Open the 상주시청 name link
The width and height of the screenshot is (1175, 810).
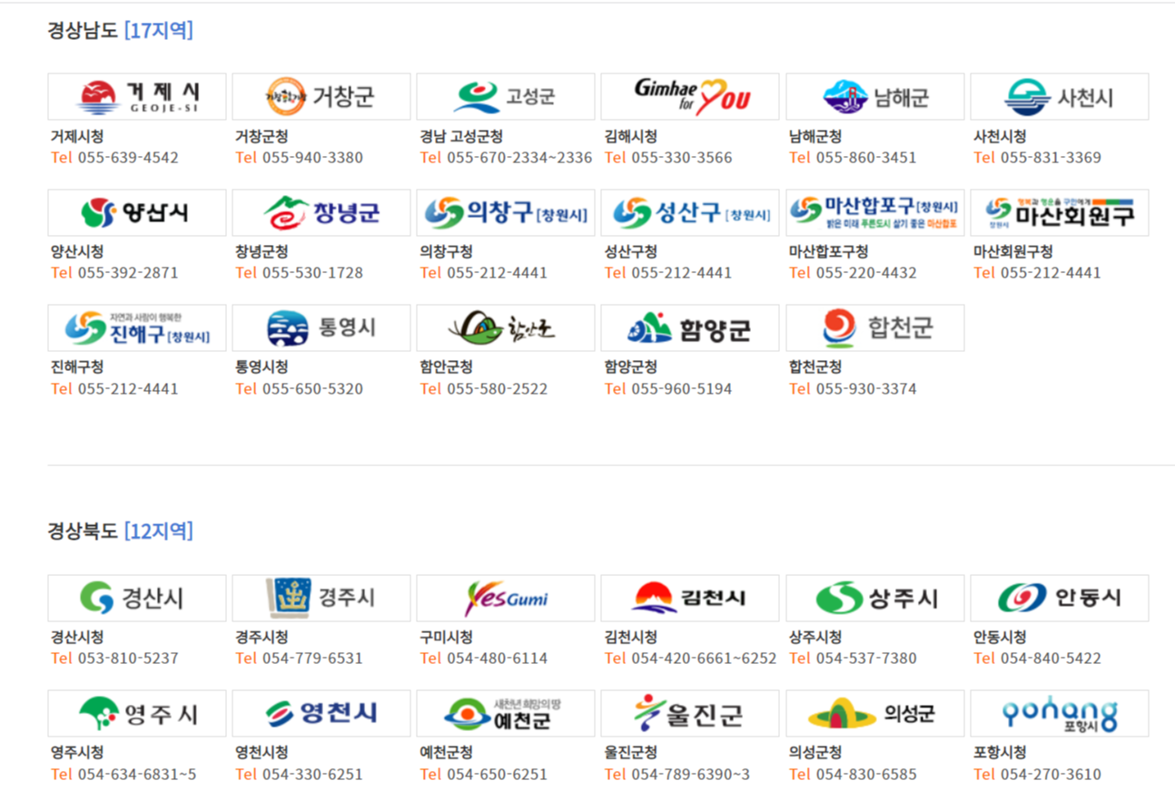(x=815, y=637)
